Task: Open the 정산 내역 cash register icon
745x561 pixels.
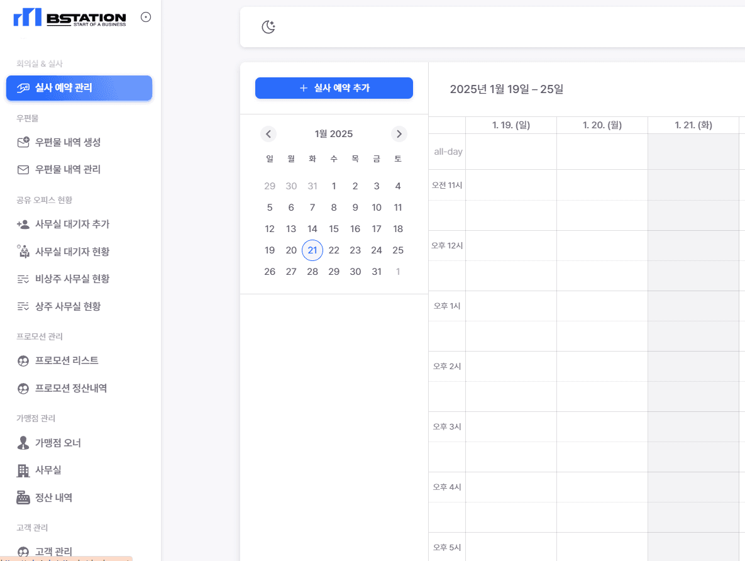Action: [23, 498]
